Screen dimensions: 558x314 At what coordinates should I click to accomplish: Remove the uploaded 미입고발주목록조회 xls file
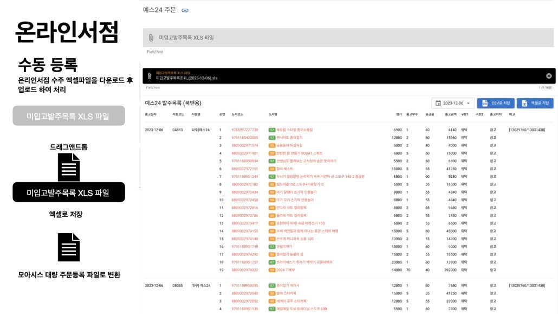coord(548,76)
